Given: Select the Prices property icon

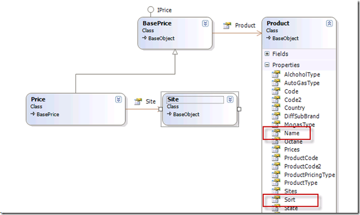Looking at the screenshot, I should [276, 149].
